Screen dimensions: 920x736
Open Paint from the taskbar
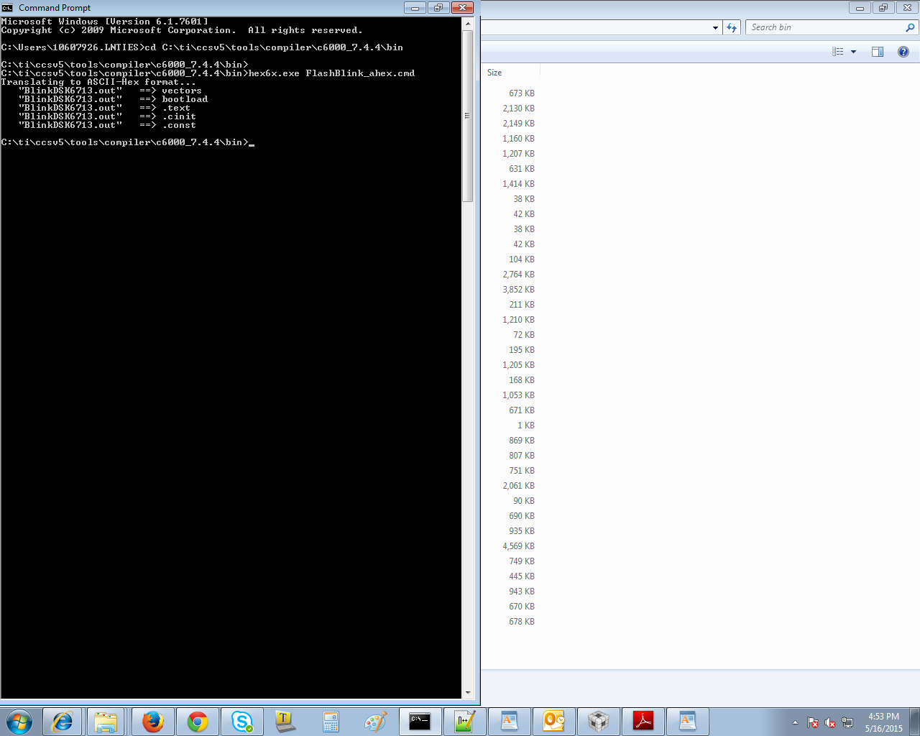click(375, 721)
